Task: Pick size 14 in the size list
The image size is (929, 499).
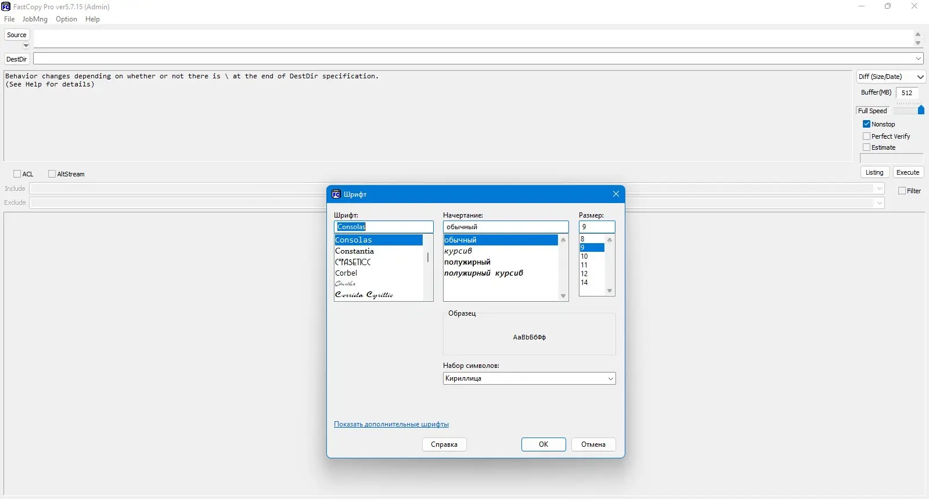Action: click(592, 283)
